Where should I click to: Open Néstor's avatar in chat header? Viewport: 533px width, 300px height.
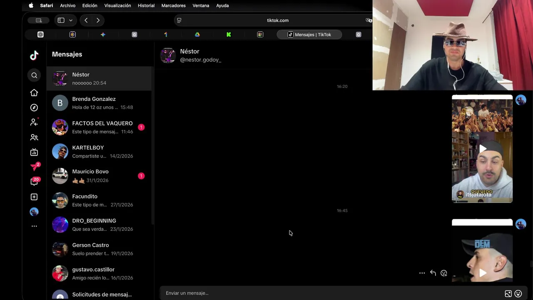[x=168, y=55]
